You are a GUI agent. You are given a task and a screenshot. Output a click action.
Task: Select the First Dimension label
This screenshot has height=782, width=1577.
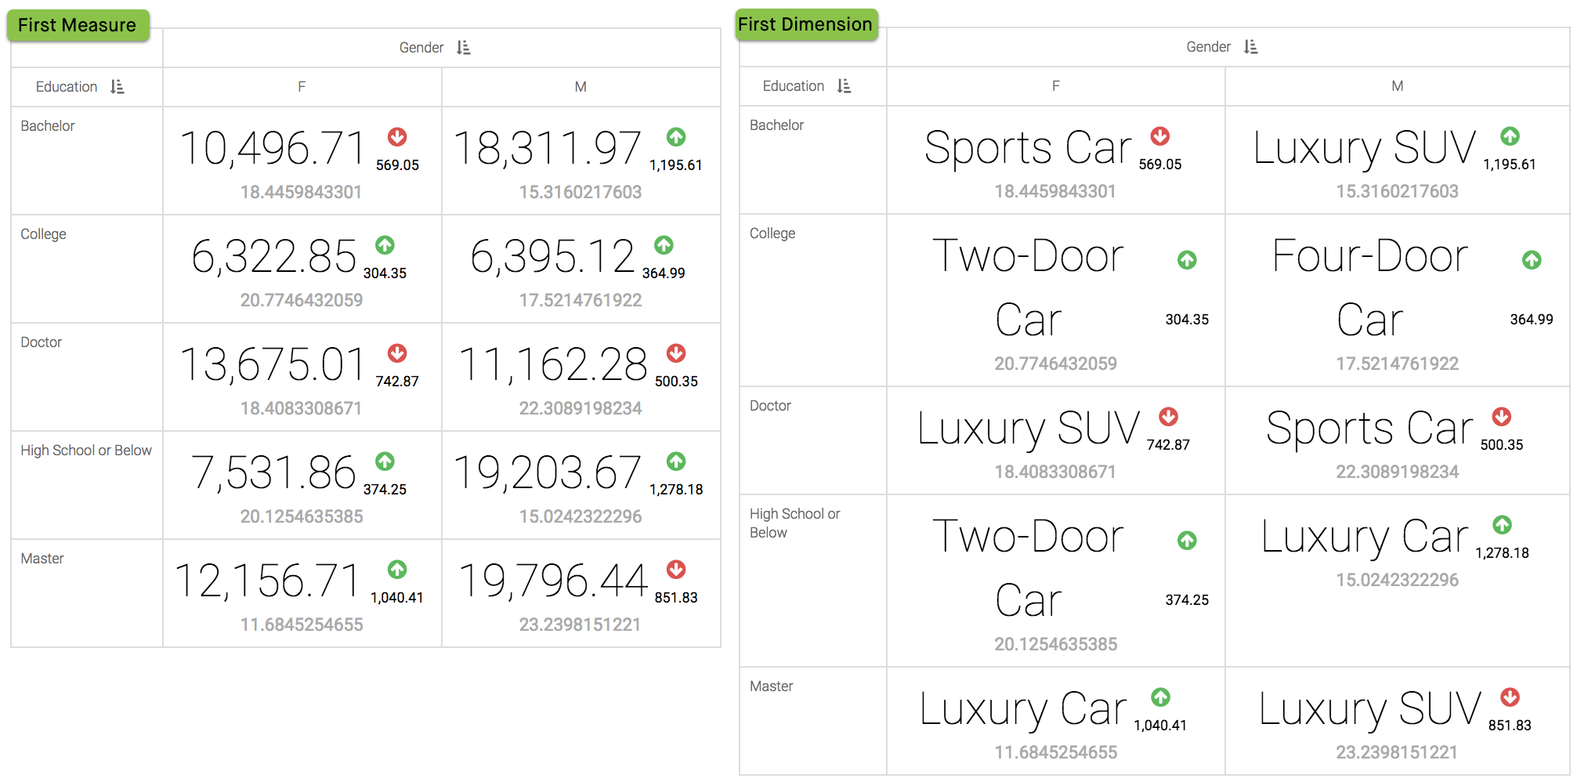(x=805, y=24)
